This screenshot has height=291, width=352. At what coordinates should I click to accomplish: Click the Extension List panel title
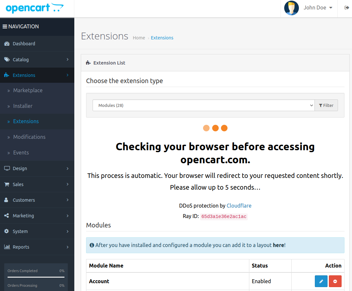[x=109, y=63]
